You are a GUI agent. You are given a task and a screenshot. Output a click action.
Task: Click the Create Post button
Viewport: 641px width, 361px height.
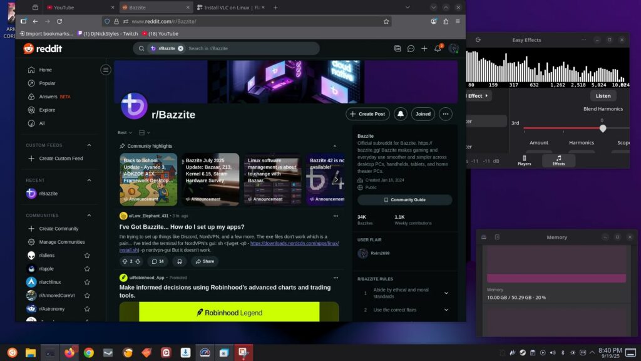click(367, 114)
